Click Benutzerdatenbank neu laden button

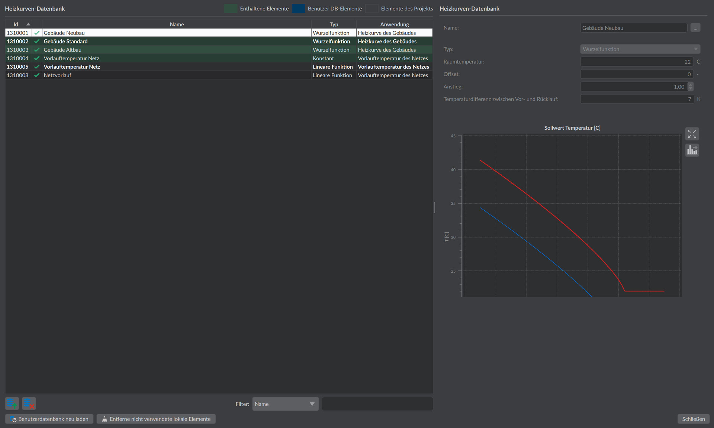(x=49, y=419)
